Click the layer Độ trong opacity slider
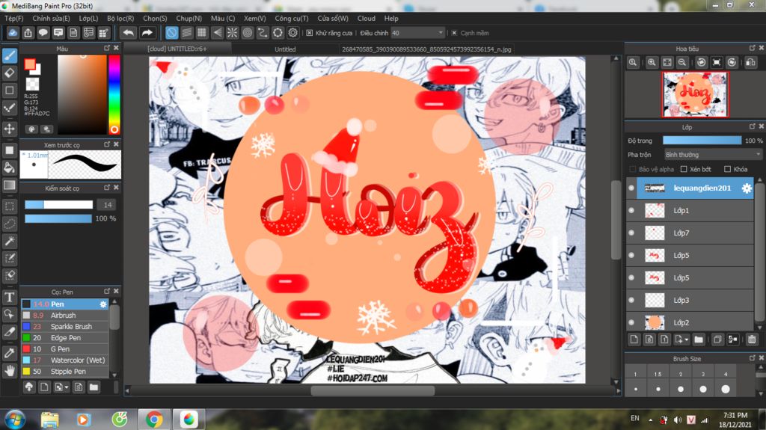 pos(702,141)
